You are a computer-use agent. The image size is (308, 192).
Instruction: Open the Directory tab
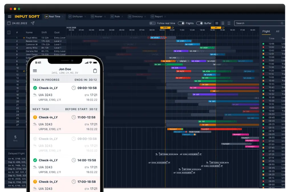[x=137, y=16]
